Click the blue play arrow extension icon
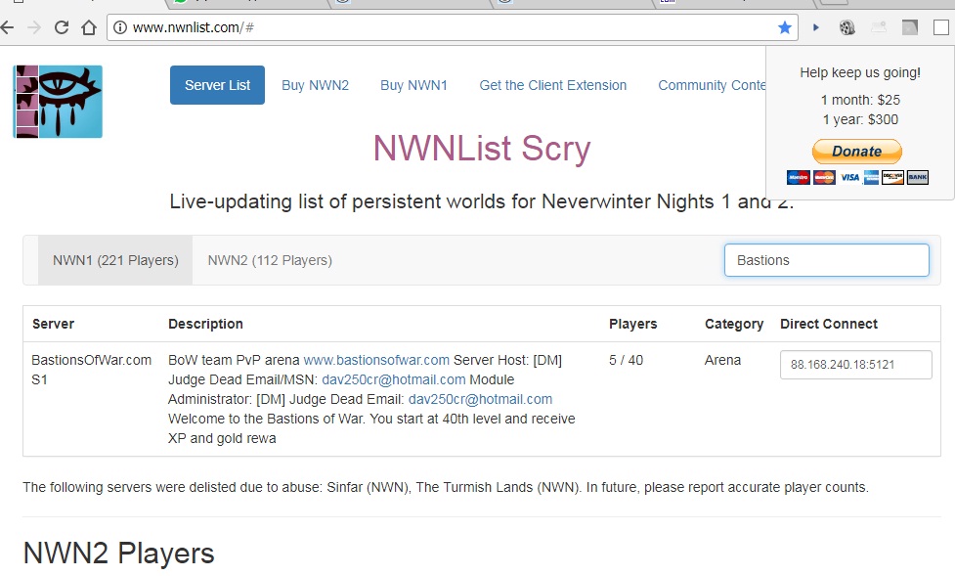Screen dimensions: 955x576 click(816, 27)
